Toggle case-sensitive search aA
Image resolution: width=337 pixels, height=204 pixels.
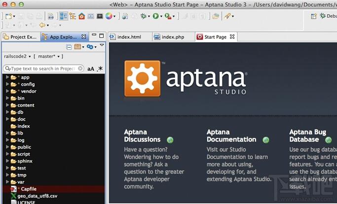coord(91,68)
